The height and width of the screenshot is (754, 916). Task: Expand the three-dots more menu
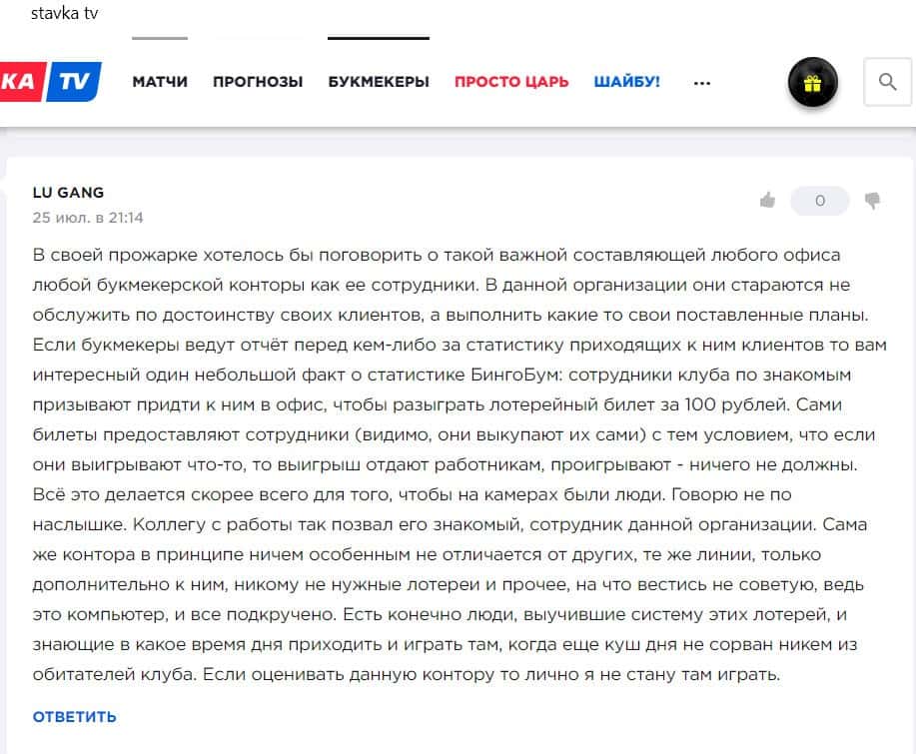(701, 82)
